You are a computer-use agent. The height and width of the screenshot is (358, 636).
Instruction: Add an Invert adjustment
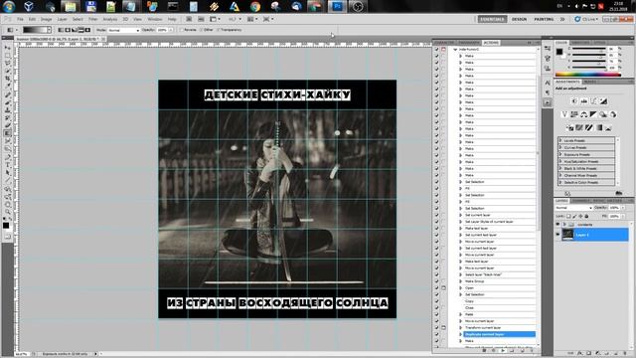click(x=569, y=128)
